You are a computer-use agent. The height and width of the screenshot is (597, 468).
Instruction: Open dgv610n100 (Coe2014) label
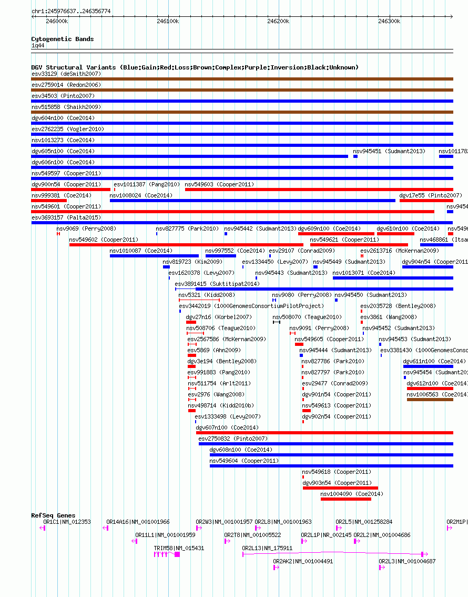408,228
